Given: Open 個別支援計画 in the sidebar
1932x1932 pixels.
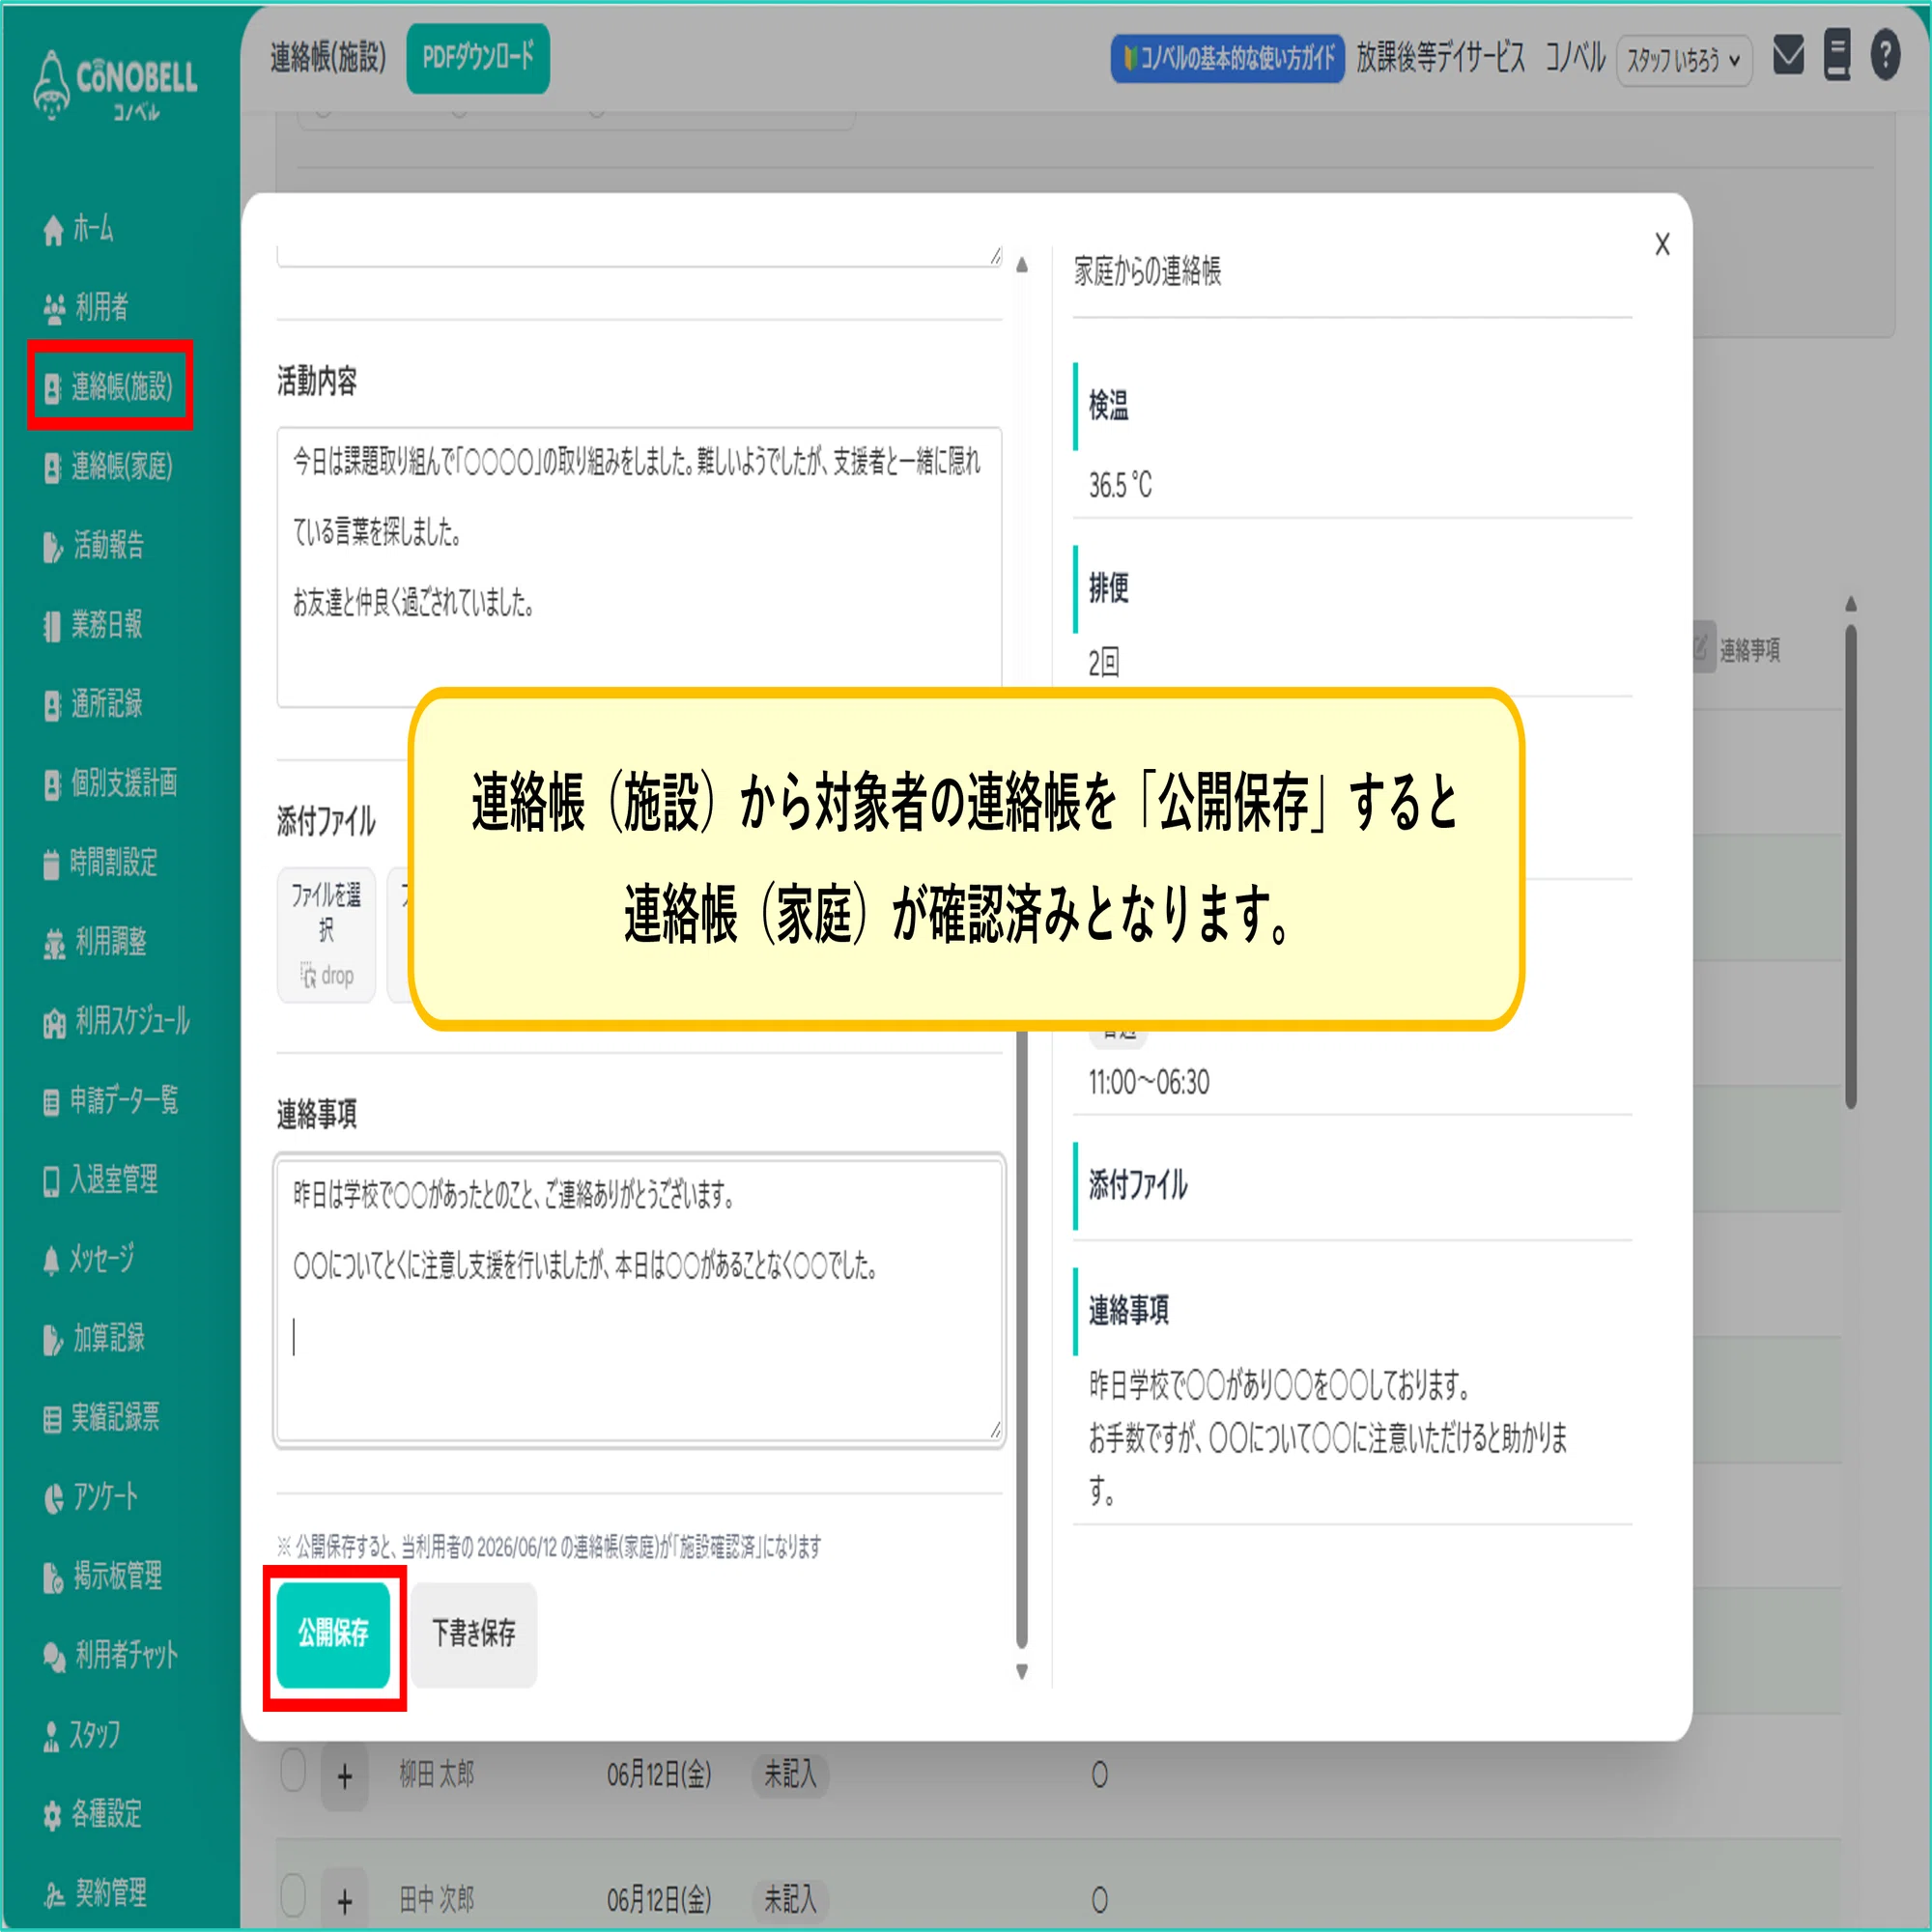Looking at the screenshot, I should pyautogui.click(x=110, y=783).
